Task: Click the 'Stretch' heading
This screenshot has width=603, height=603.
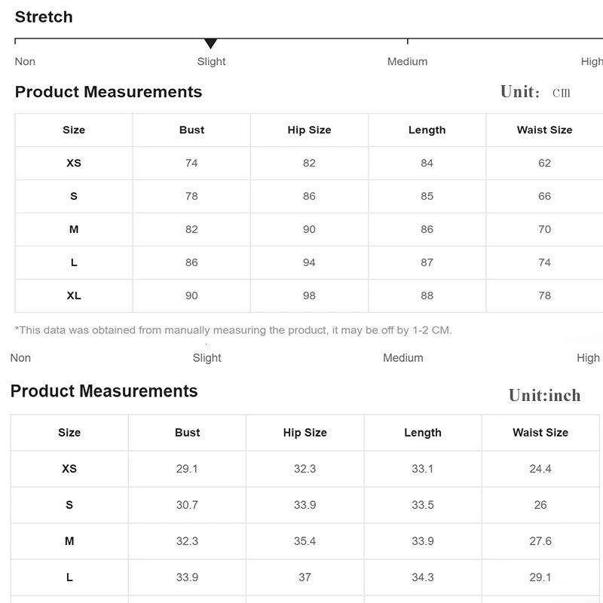Action: [44, 17]
